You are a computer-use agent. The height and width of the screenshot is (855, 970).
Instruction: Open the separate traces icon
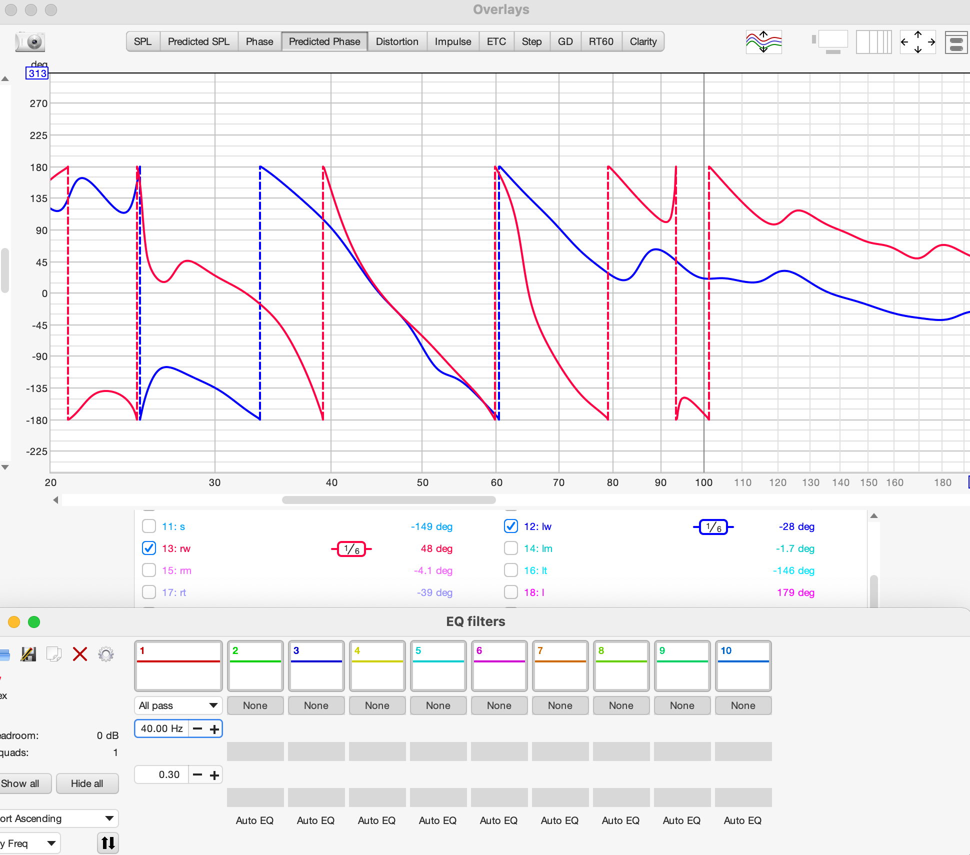coord(763,41)
